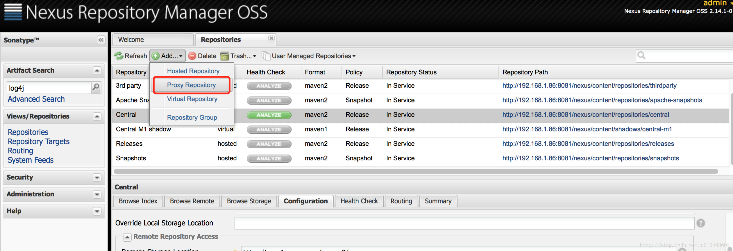
Task: Open the Trash... dropdown
Action: [x=238, y=56]
